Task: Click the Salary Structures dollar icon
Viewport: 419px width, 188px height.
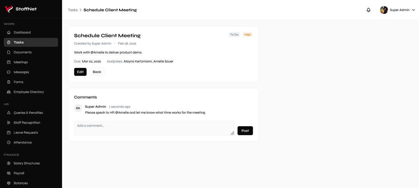Action: (9, 163)
